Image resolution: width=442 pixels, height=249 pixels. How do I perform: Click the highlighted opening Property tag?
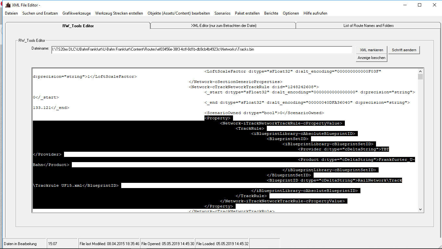pyautogui.click(x=217, y=118)
